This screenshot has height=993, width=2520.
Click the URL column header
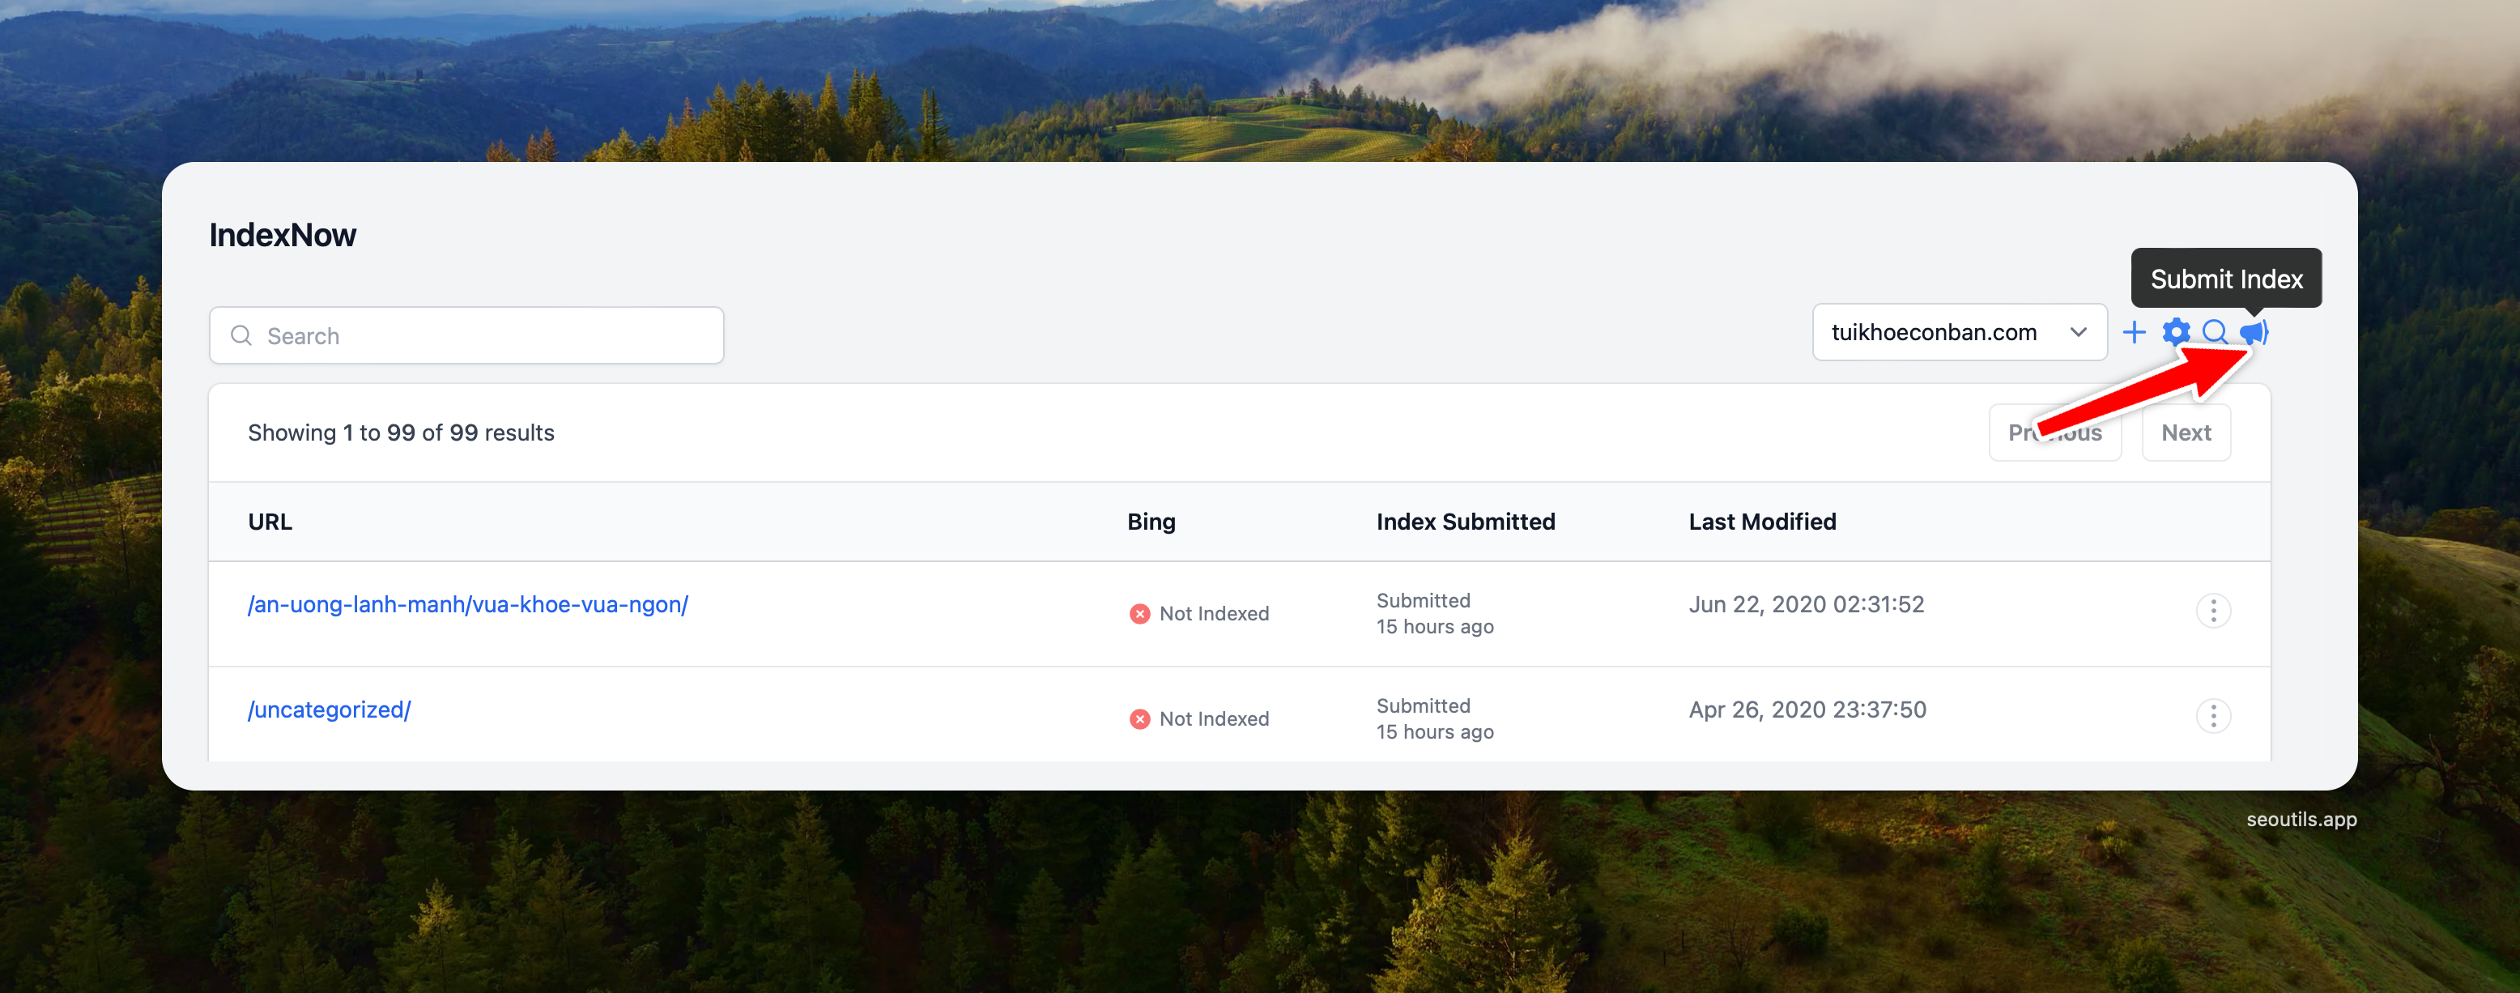(x=270, y=522)
